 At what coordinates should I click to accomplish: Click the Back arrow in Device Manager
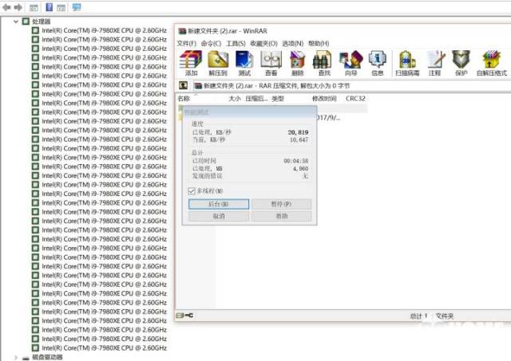pyautogui.click(x=6, y=7)
